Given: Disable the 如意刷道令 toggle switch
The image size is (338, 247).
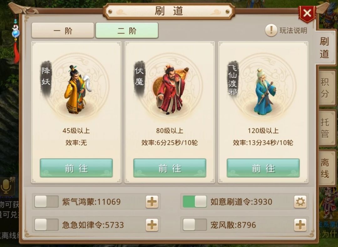Looking at the screenshot, I should click(x=195, y=202).
